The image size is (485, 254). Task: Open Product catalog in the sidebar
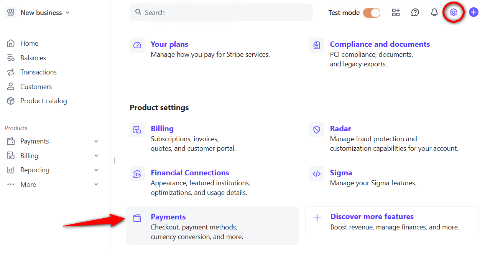click(x=44, y=101)
